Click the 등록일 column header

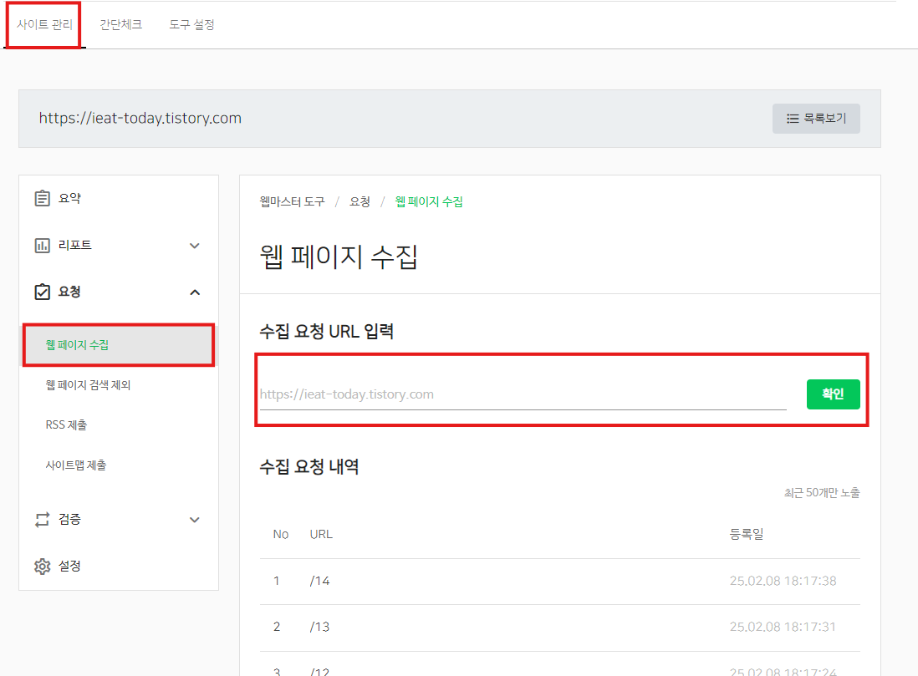click(747, 534)
